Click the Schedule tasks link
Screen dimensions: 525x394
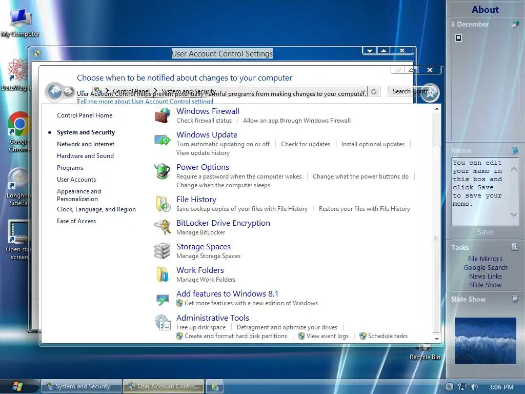pos(388,336)
